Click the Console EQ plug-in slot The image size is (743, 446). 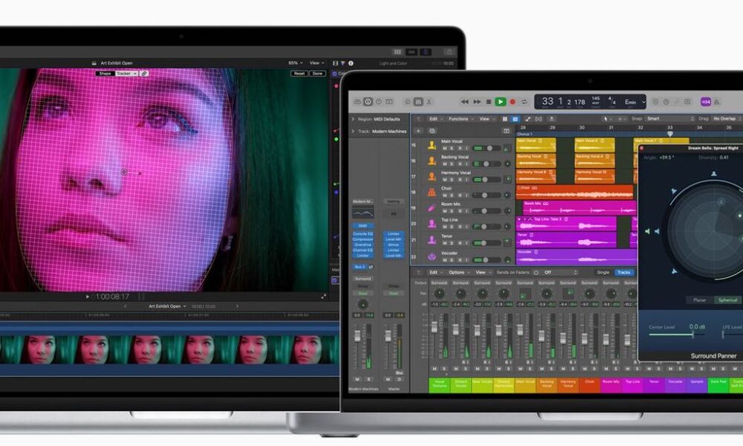[363, 233]
